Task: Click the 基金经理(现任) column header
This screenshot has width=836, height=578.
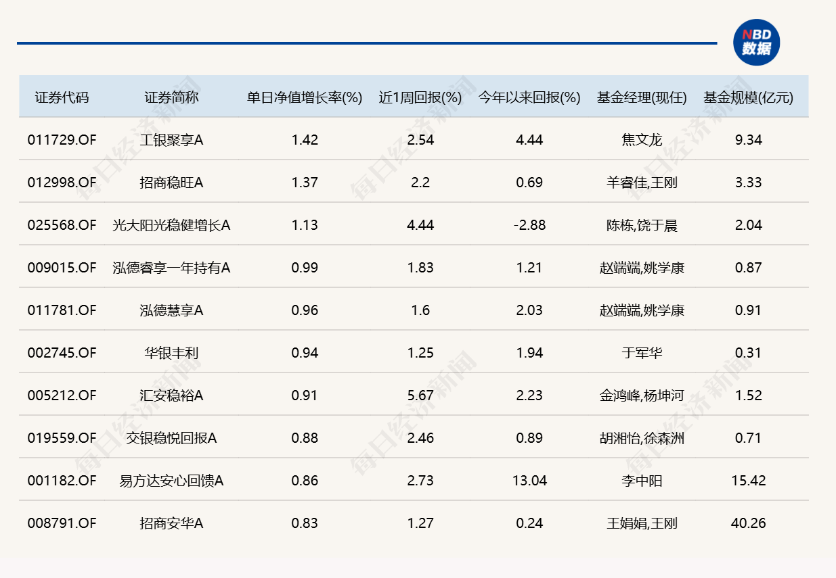Action: 642,97
